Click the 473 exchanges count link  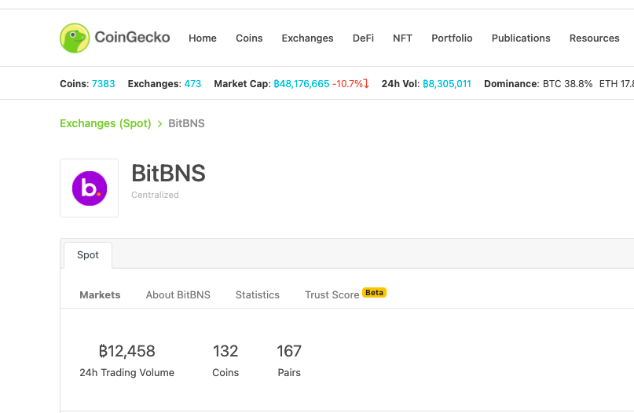[x=192, y=84]
